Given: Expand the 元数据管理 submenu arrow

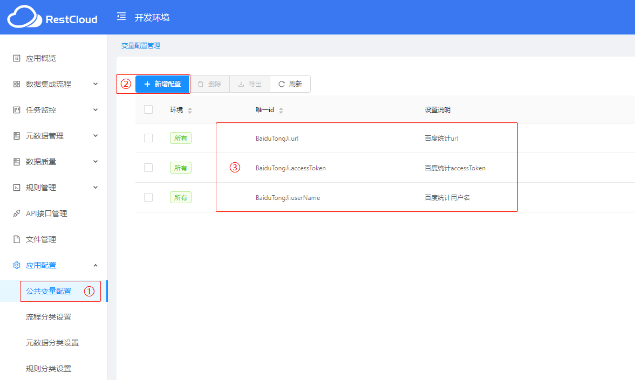Looking at the screenshot, I should pos(95,136).
